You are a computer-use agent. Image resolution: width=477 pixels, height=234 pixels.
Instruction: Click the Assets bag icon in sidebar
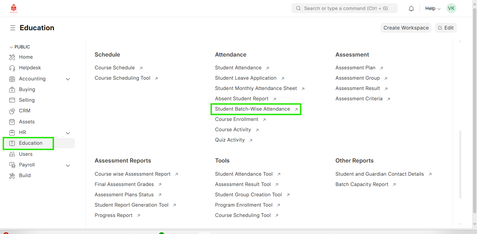(12, 122)
